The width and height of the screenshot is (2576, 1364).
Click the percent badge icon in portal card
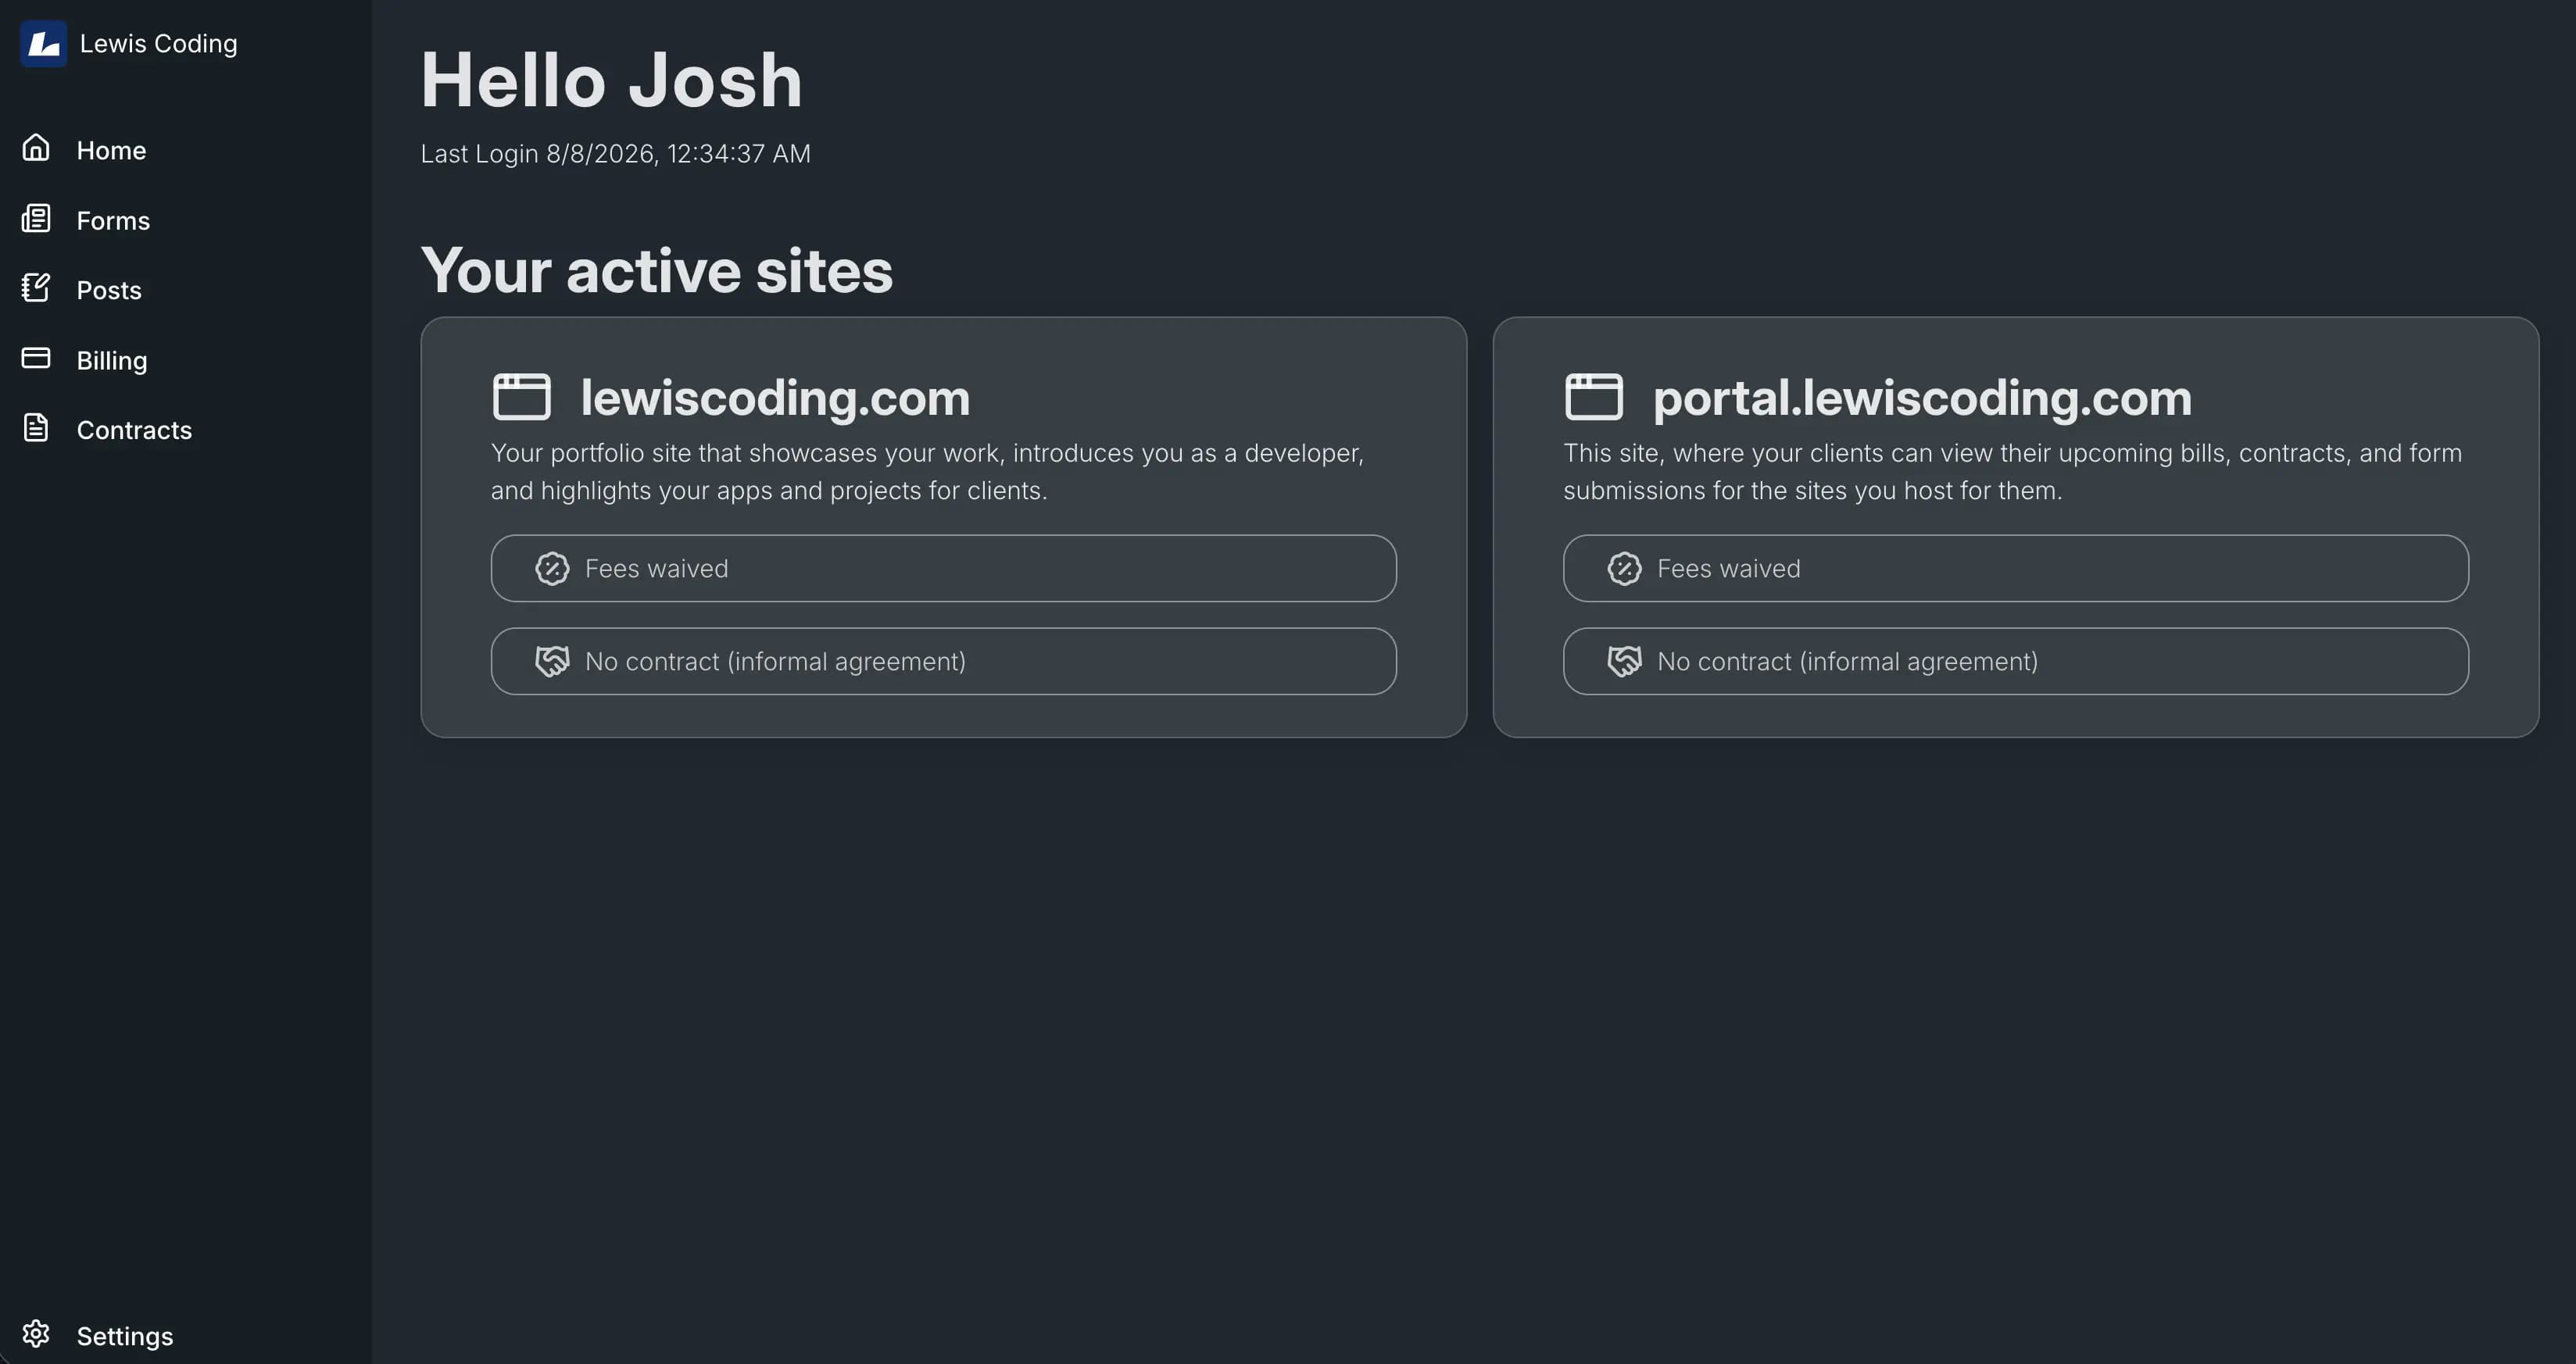(x=1624, y=569)
